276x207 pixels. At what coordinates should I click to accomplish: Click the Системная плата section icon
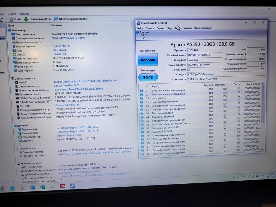coord(12,78)
